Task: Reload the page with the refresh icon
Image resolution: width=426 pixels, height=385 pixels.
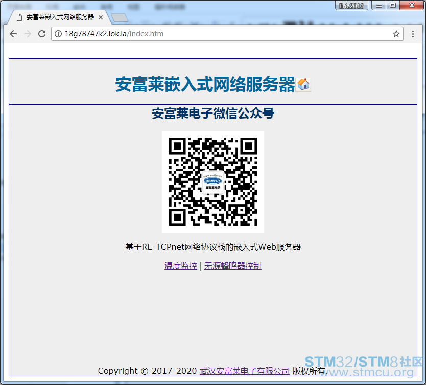Action: click(x=42, y=34)
